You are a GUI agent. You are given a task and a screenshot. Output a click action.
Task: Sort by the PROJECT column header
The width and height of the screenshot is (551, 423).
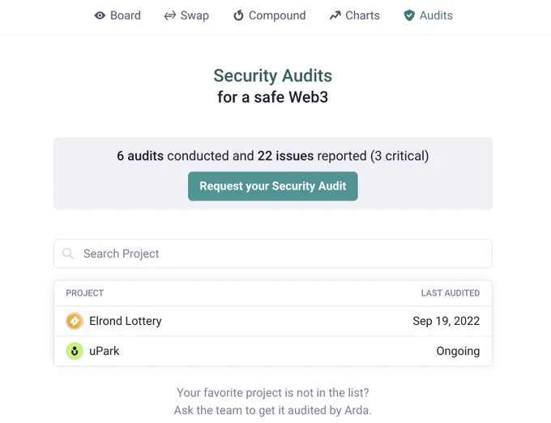coord(85,293)
